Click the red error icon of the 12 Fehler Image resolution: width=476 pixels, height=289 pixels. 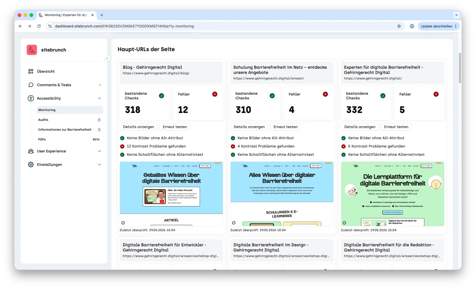pos(215,94)
